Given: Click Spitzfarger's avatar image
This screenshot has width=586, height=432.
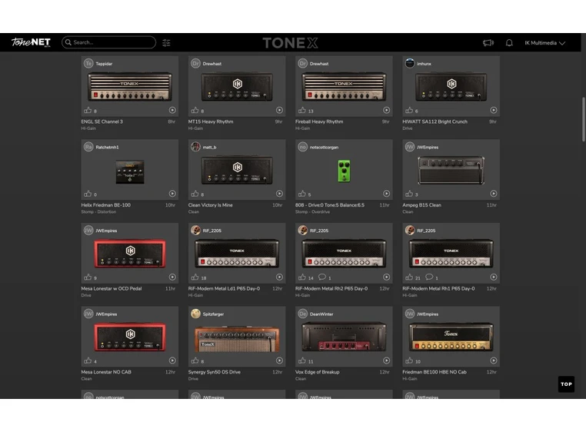Looking at the screenshot, I should point(195,314).
